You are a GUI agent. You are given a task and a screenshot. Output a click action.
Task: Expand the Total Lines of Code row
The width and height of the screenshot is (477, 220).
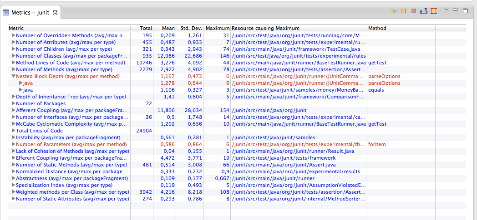tap(13, 131)
